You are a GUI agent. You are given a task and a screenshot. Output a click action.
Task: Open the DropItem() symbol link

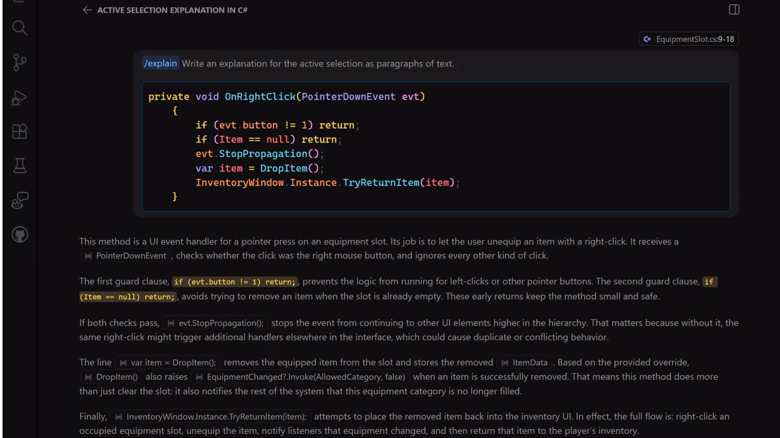click(111, 377)
